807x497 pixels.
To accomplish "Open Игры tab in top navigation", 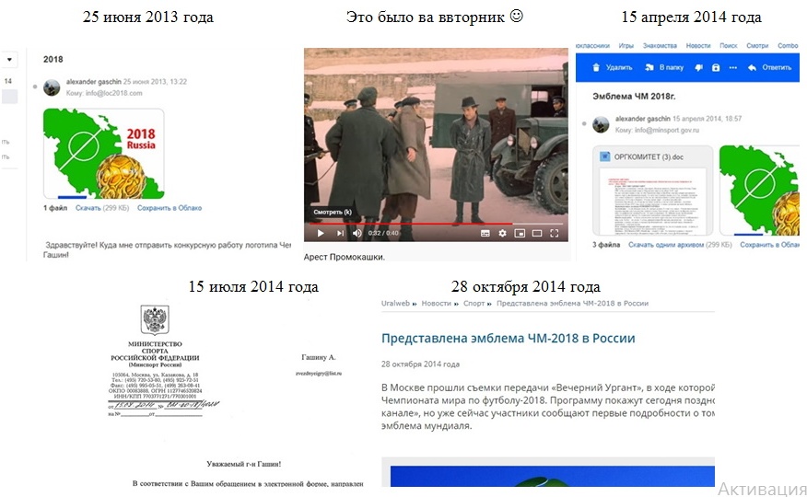I will (626, 46).
